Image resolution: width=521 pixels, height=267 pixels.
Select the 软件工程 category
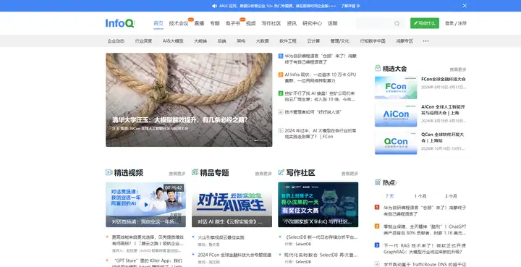click(288, 41)
